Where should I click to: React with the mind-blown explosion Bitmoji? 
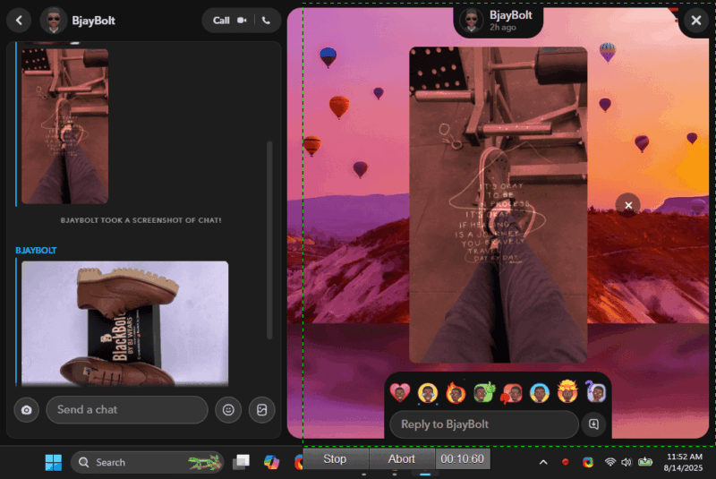[x=567, y=392]
